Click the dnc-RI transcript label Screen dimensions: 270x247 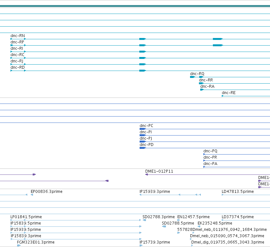17,48
